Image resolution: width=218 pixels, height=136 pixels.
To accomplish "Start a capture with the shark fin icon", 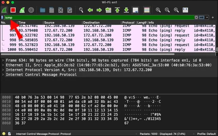I will tap(4, 10).
